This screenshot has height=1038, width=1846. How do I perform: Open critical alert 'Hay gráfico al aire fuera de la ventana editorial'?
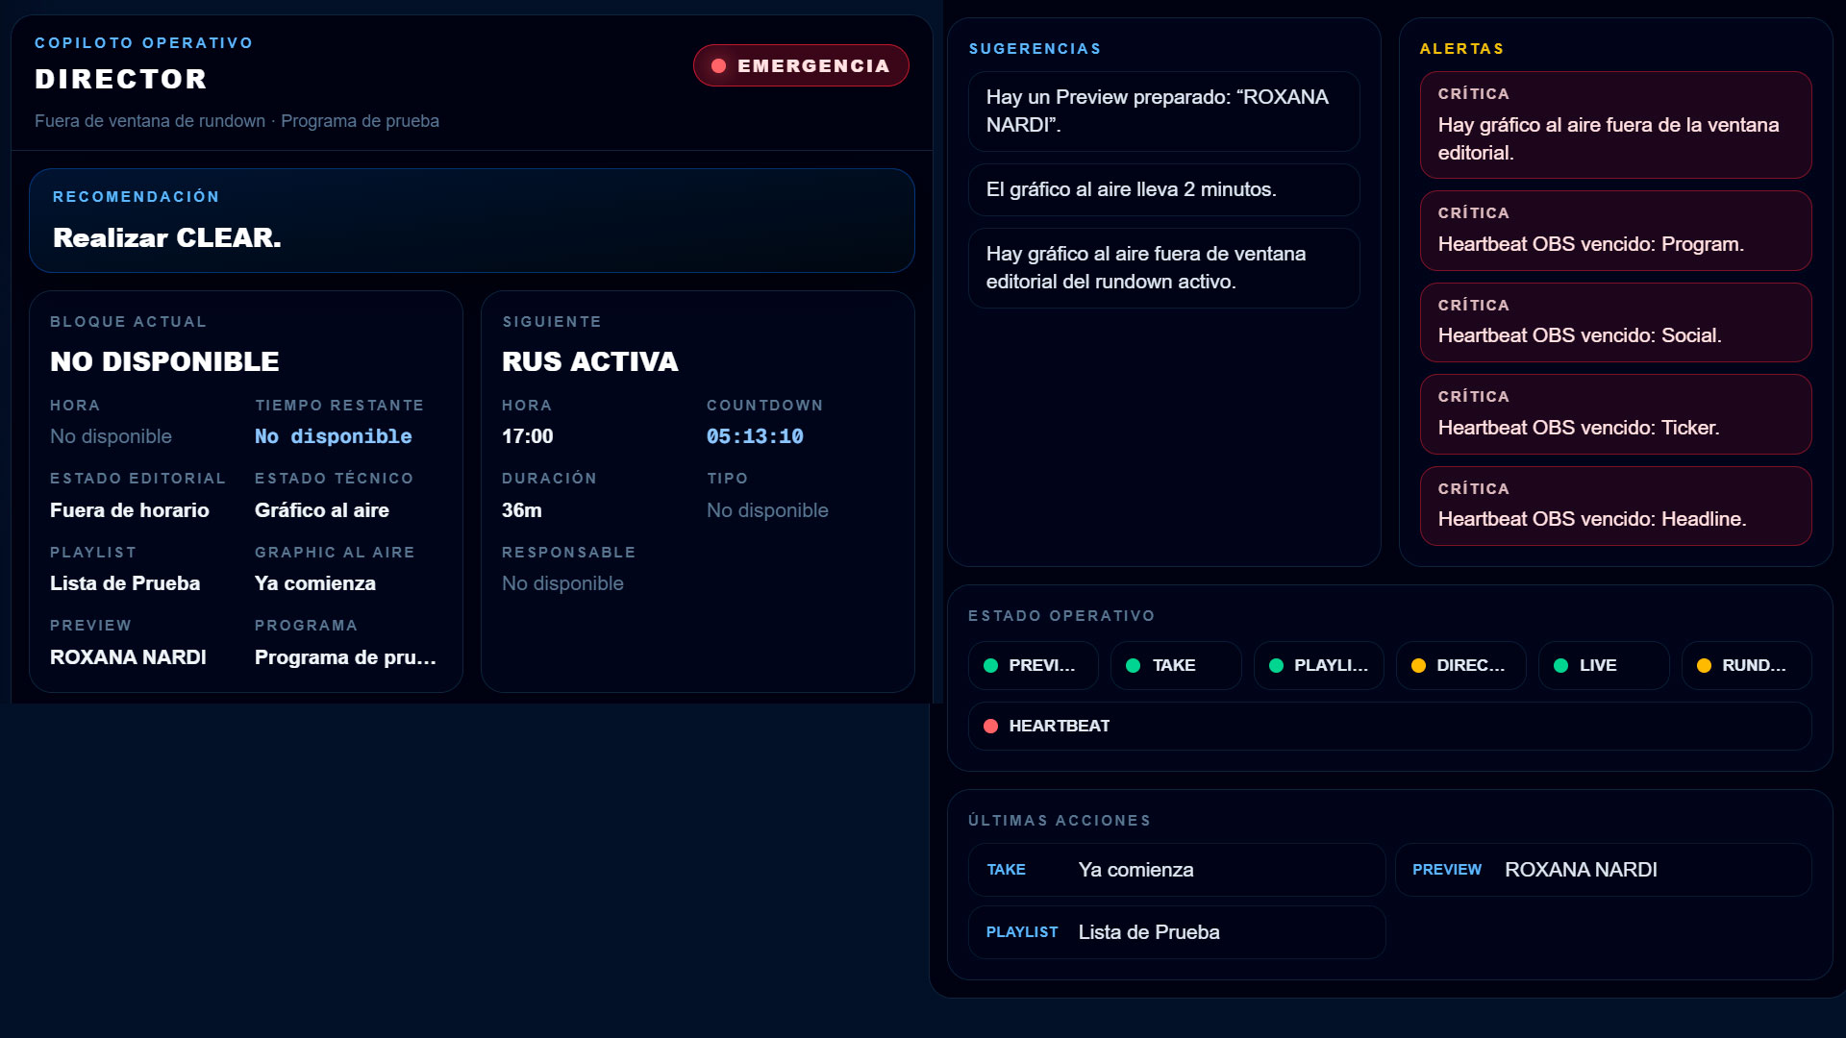(1616, 125)
